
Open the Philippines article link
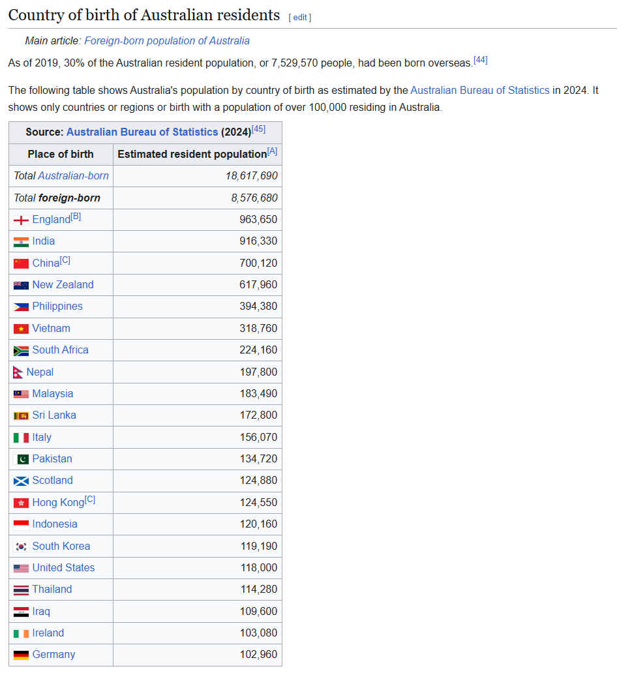(57, 306)
